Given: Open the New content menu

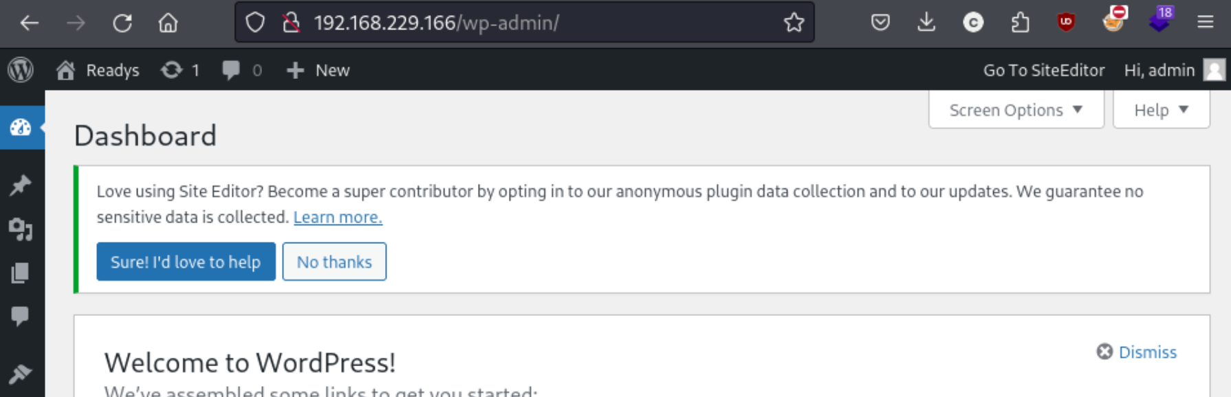Looking at the screenshot, I should click(x=318, y=70).
